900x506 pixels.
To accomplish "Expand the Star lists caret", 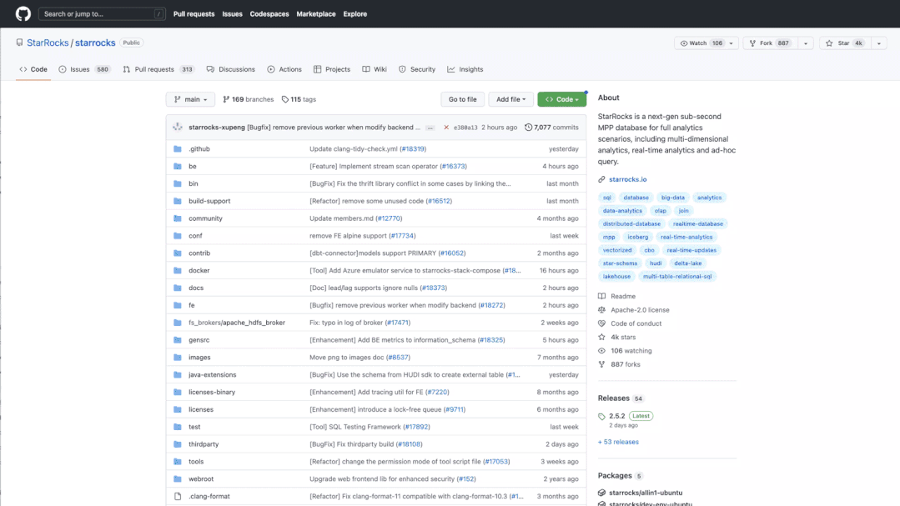I will 879,43.
